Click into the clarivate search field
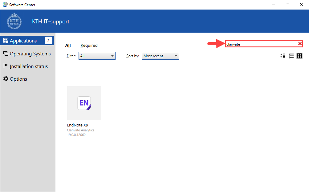The image size is (309, 192). point(260,44)
